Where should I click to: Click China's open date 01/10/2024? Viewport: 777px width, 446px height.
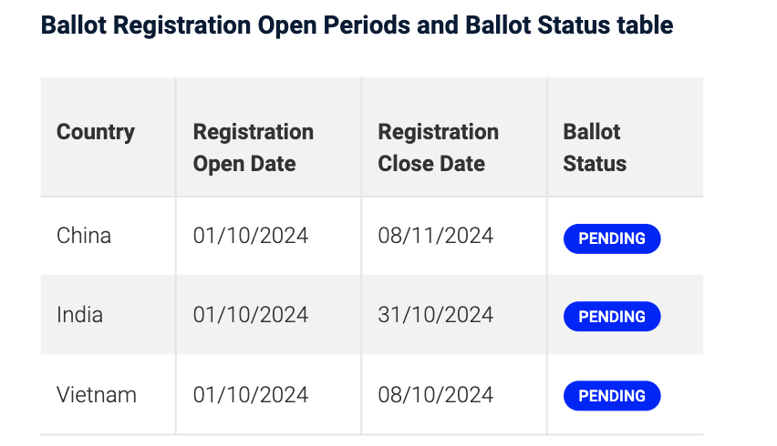point(251,236)
